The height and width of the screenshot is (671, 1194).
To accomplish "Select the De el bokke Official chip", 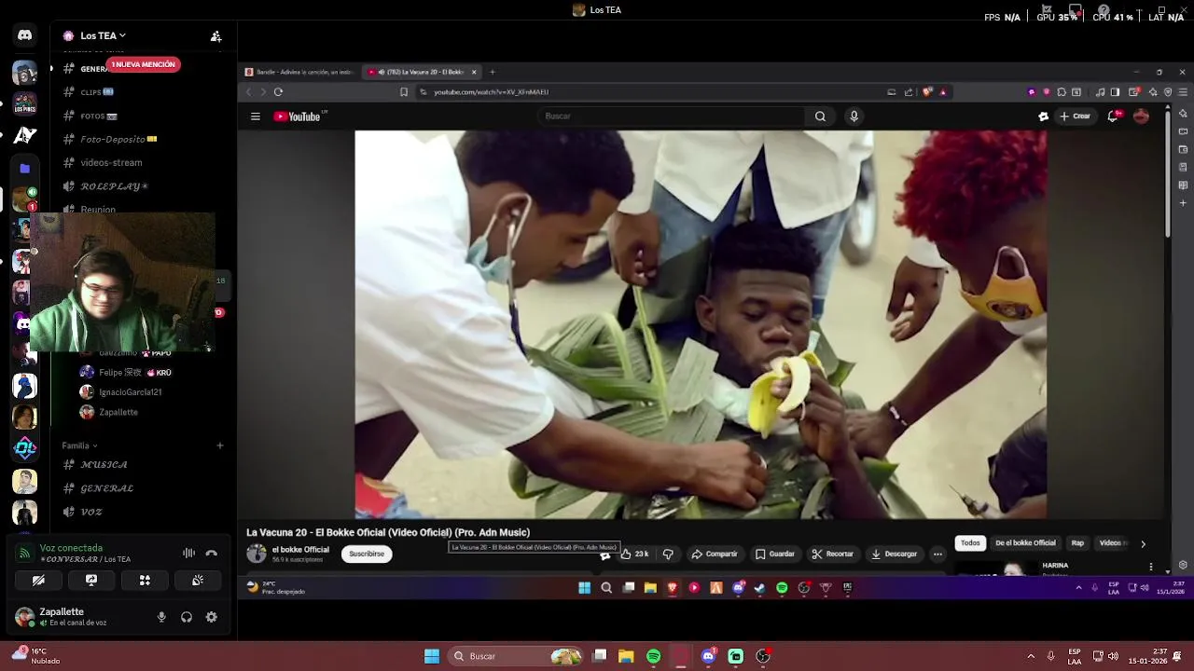I will 1025,542.
